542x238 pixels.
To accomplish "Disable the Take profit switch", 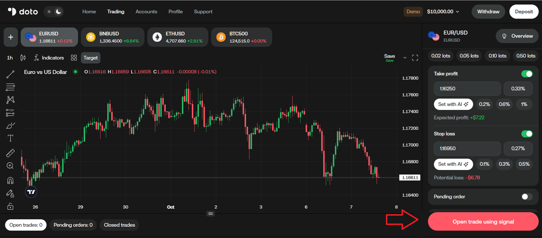I will coord(527,74).
